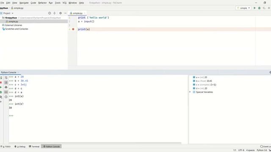The image size is (271, 152).
Task: Open the simple run configuration dropdown
Action: (243, 8)
